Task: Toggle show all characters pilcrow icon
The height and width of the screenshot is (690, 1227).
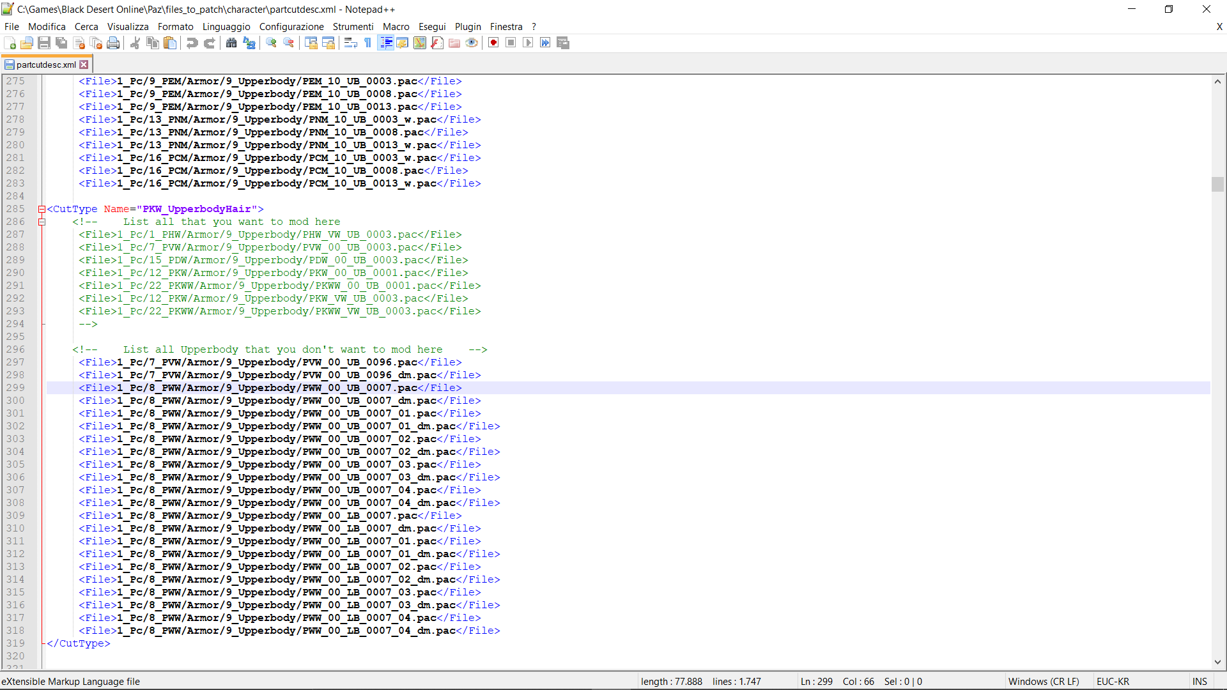Action: [368, 43]
